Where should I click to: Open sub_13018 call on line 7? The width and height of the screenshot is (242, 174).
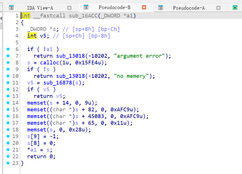click(x=71, y=56)
